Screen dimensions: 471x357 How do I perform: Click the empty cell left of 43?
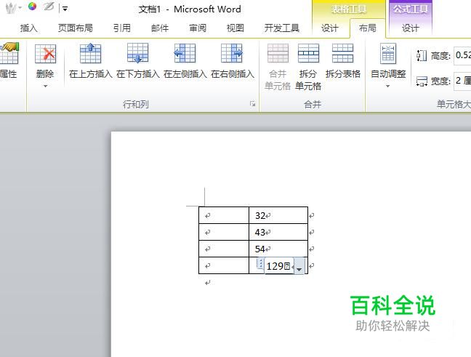pyautogui.click(x=224, y=232)
